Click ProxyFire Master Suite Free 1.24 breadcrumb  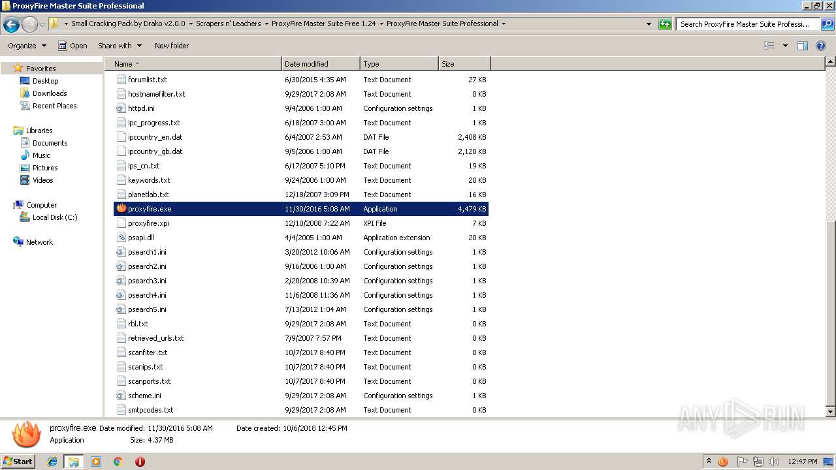(x=323, y=23)
